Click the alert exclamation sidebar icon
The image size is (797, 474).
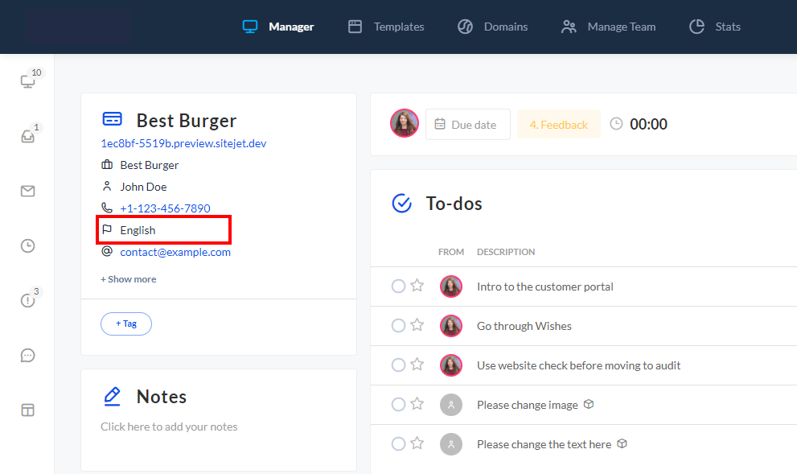pos(28,300)
